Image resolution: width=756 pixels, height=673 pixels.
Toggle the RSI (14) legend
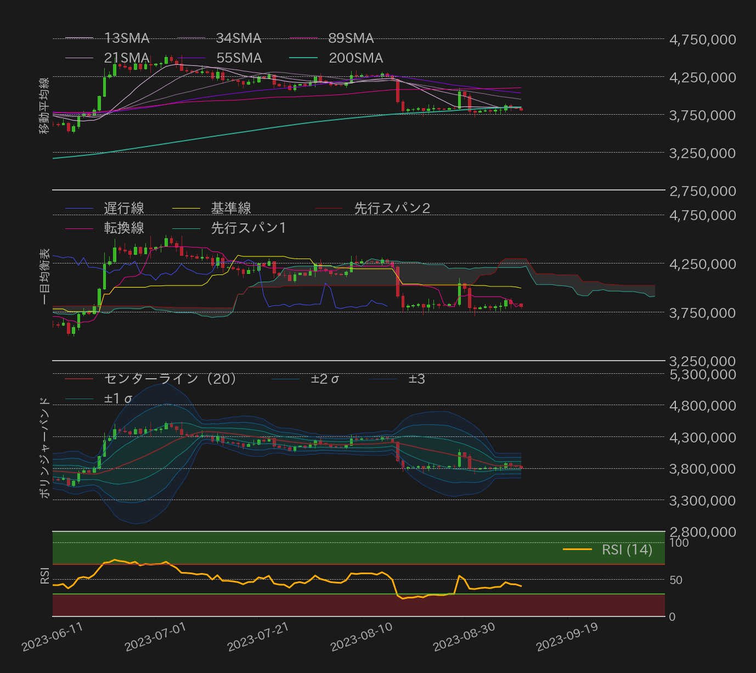[x=627, y=550]
